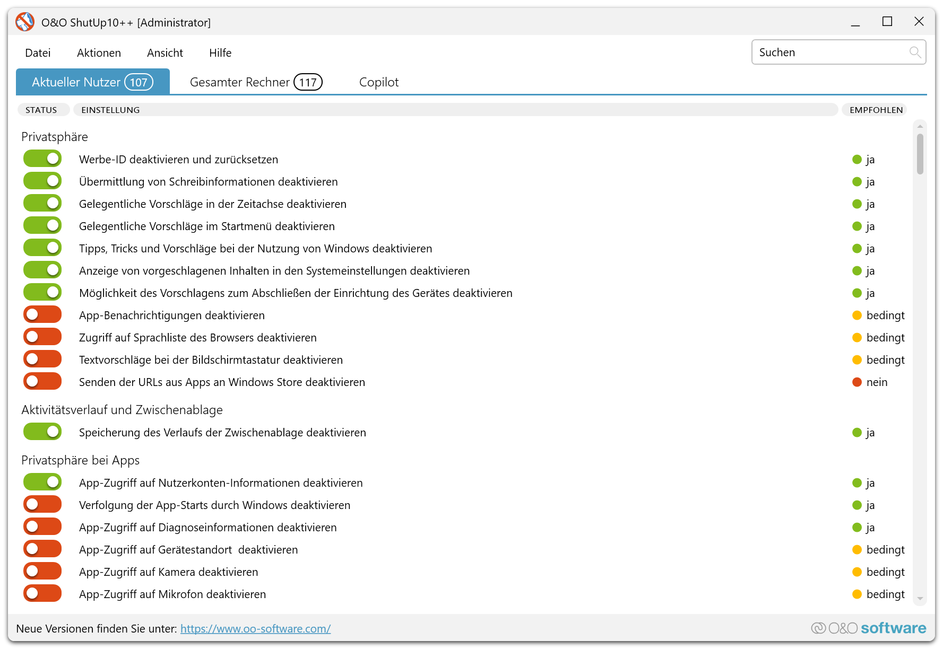Enable App-Zugriff auf Mikrofon deaktivieren toggle

pyautogui.click(x=42, y=594)
